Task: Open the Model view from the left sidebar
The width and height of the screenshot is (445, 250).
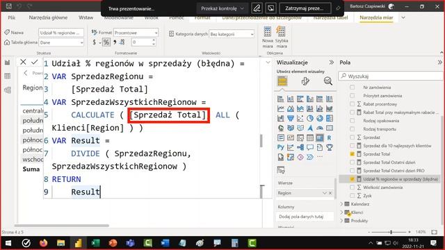Action: point(8,90)
